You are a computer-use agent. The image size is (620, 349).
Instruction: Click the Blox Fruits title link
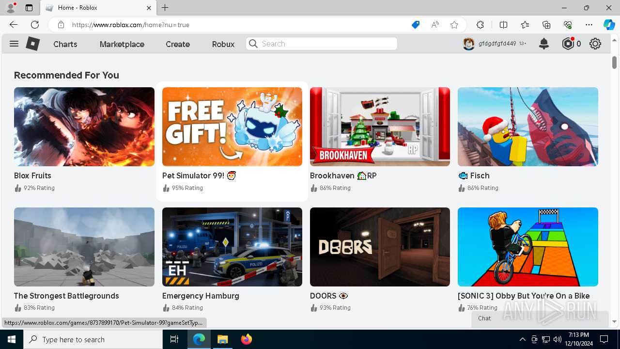pos(32,175)
